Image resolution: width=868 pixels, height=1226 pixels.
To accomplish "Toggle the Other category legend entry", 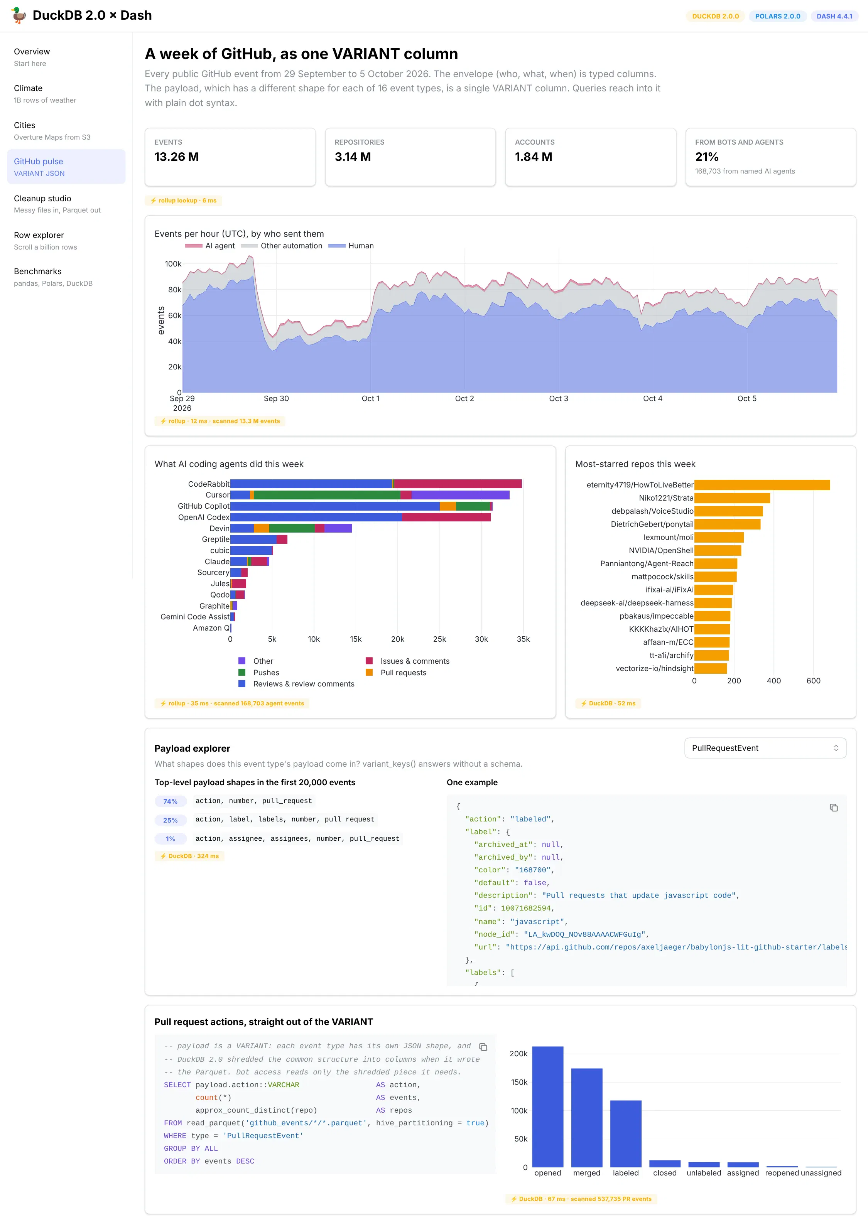I will [x=255, y=661].
